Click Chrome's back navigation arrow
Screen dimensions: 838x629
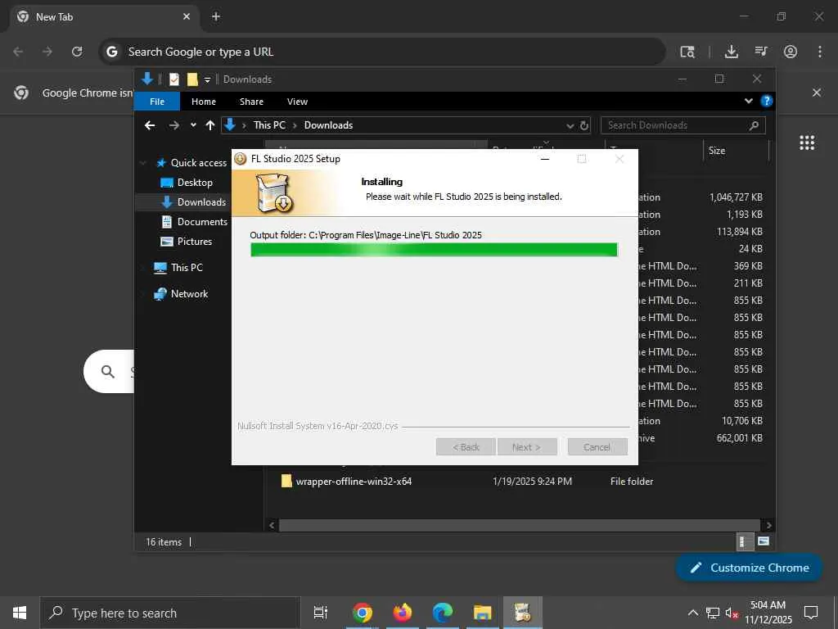click(18, 52)
